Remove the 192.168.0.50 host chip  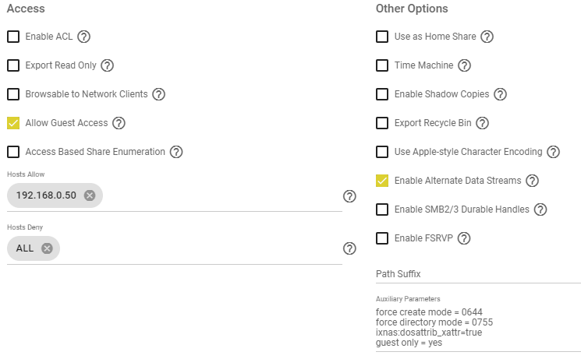90,195
